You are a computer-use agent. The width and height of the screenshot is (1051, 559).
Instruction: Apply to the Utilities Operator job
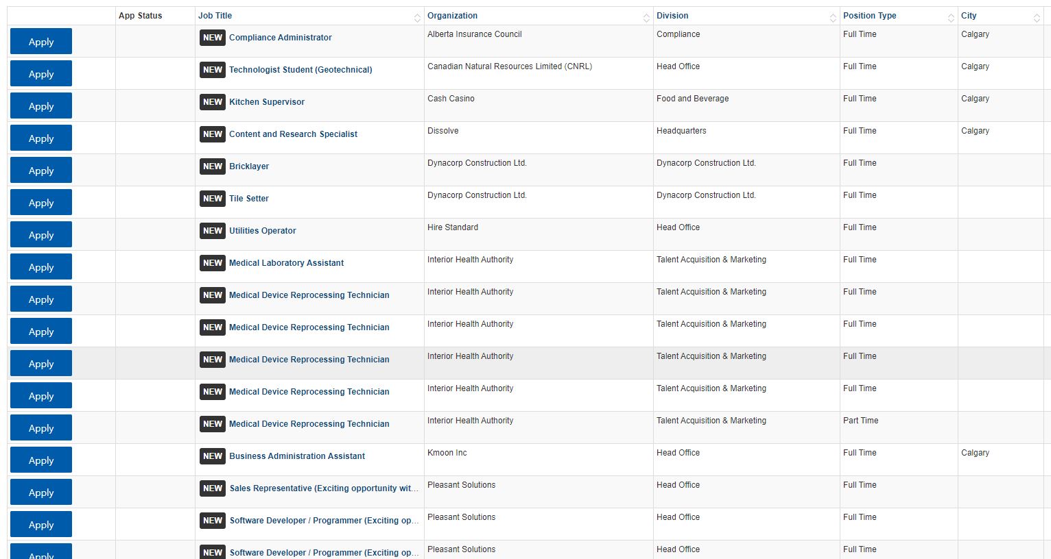click(x=41, y=235)
